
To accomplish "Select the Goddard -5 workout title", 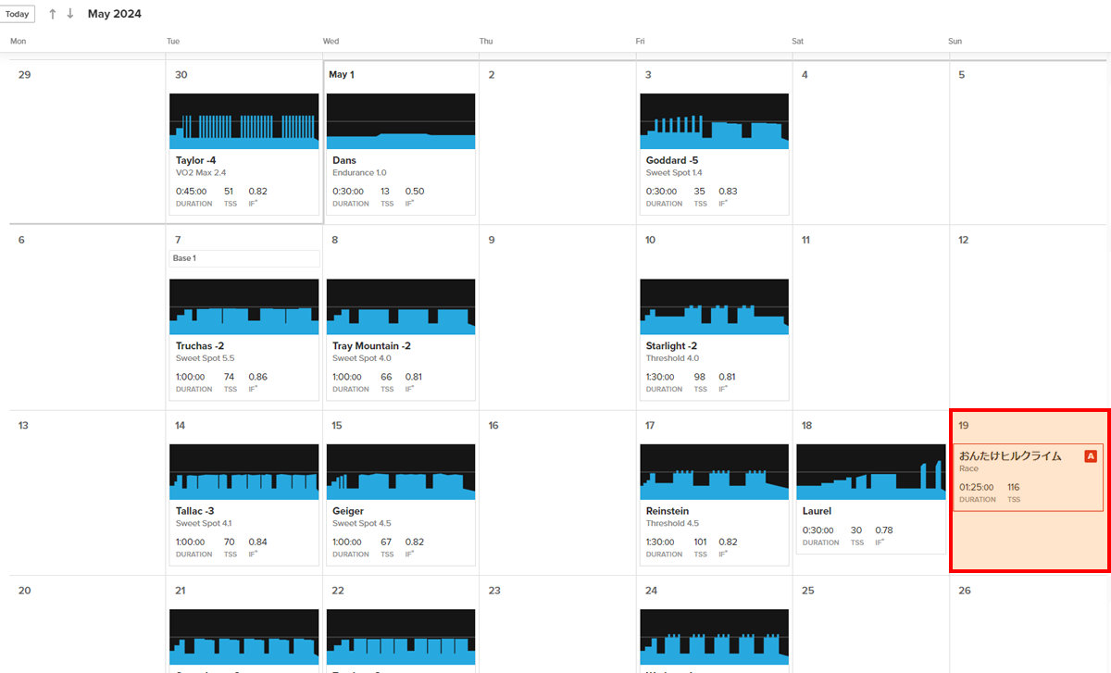I will point(672,160).
